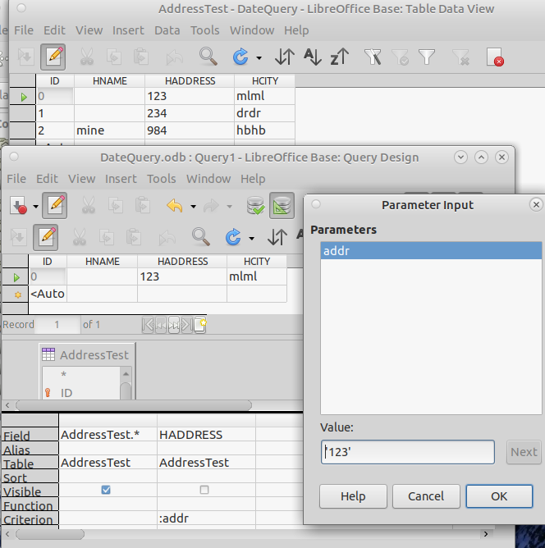Click horizontal scrollbar under table pane
Screen dimensions: 545x548
[134, 405]
